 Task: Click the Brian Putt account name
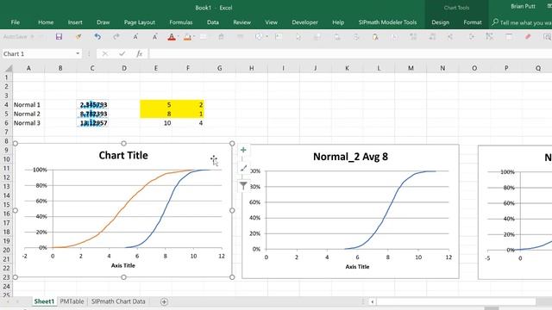pyautogui.click(x=524, y=6)
